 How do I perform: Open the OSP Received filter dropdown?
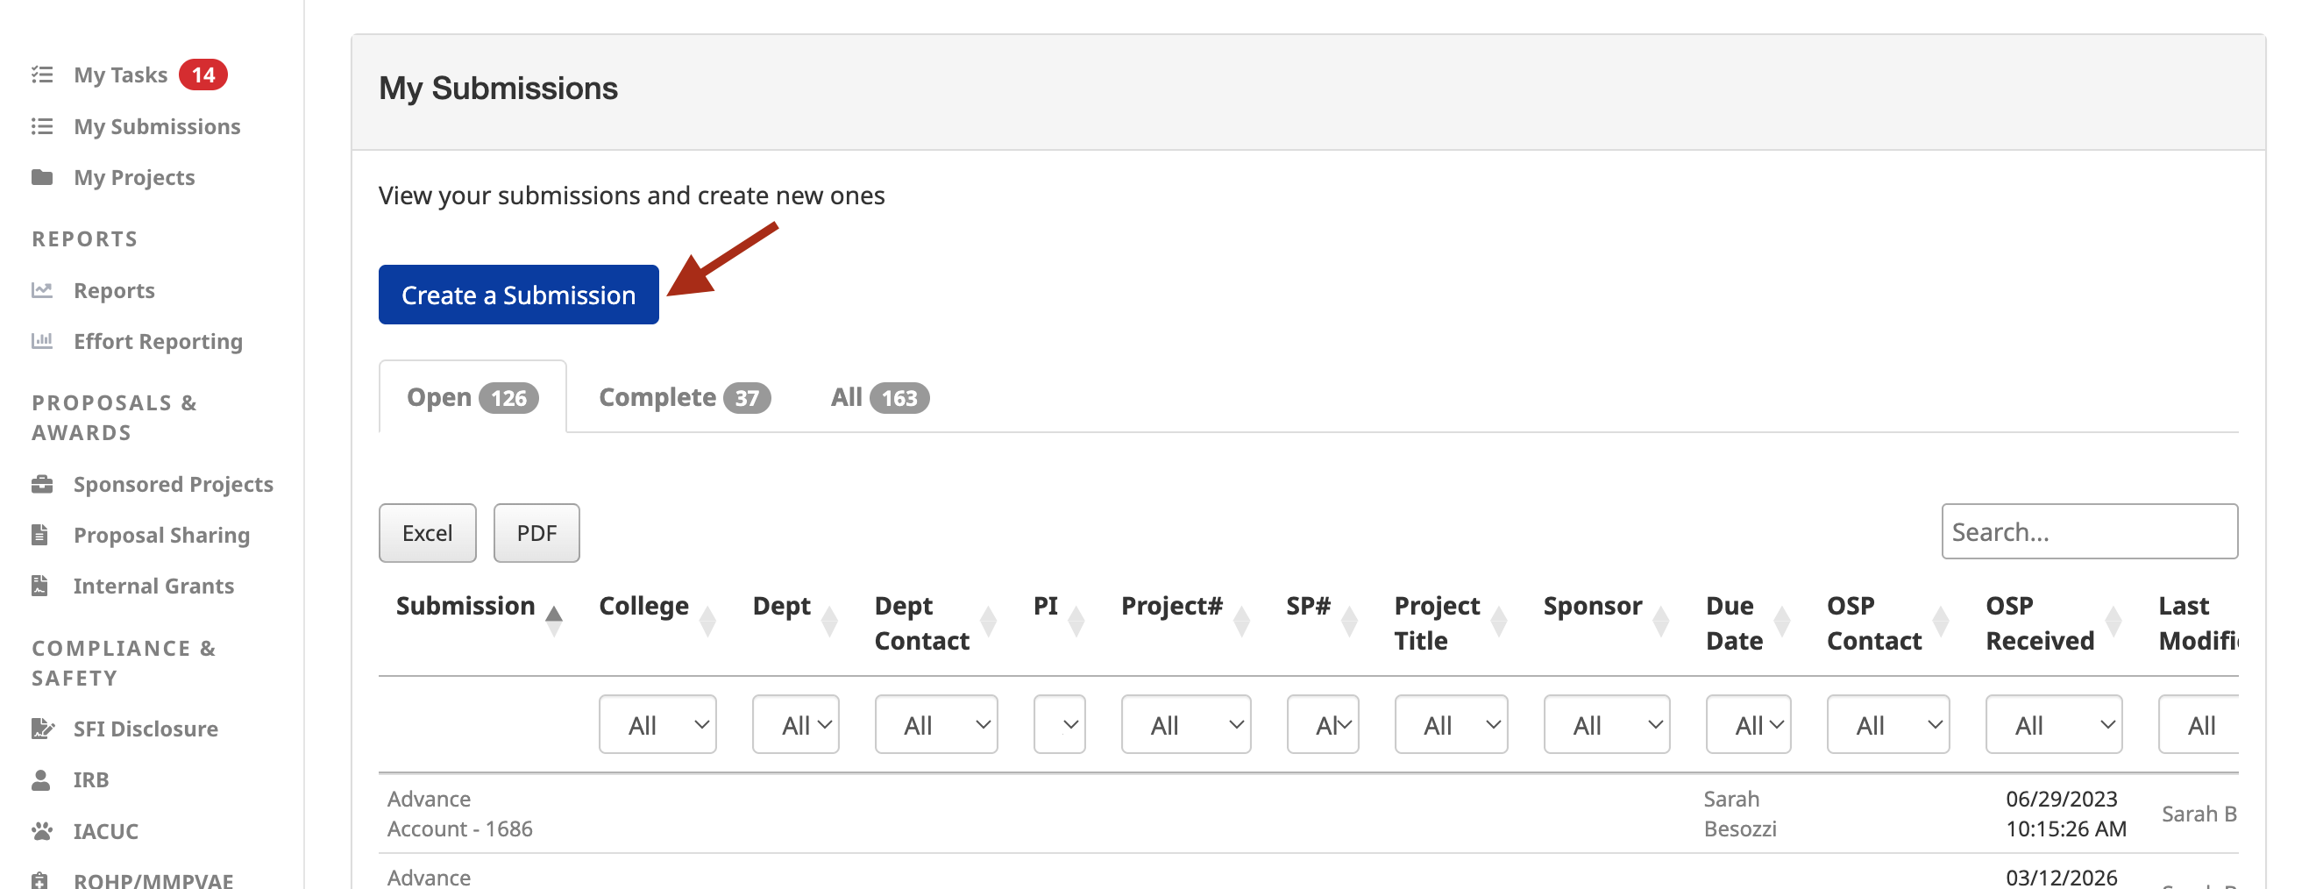click(x=2054, y=724)
